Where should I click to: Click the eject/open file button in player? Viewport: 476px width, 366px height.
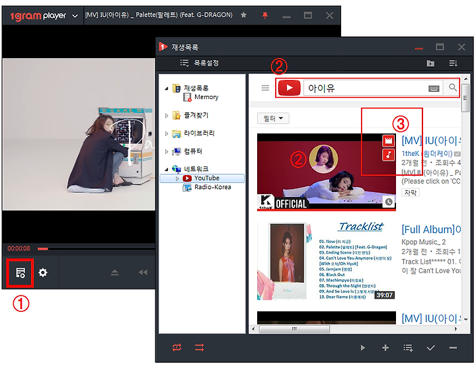tap(115, 272)
